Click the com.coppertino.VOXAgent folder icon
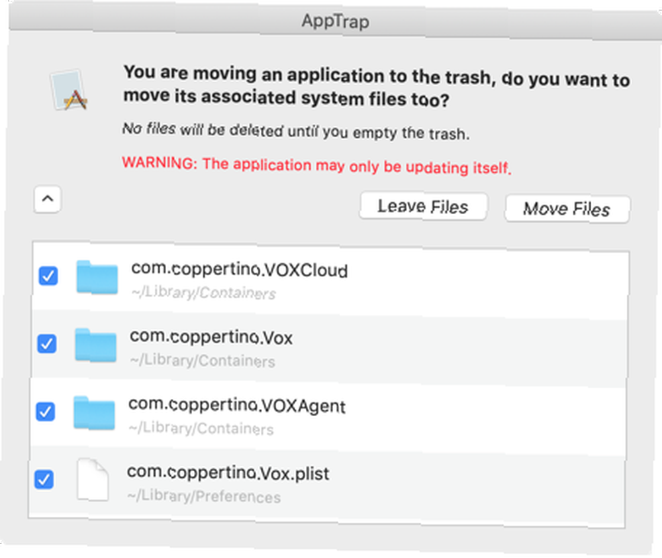The height and width of the screenshot is (558, 662). coord(94,413)
